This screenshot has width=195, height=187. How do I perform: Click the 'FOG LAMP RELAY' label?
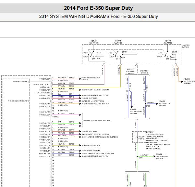[43, 93]
